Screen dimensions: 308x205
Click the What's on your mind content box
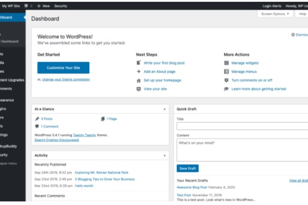(242, 150)
